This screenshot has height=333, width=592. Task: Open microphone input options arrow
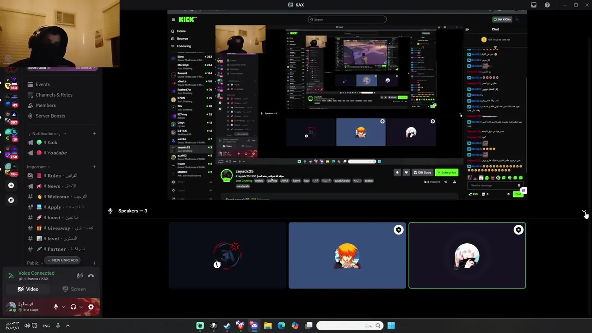[x=63, y=307]
